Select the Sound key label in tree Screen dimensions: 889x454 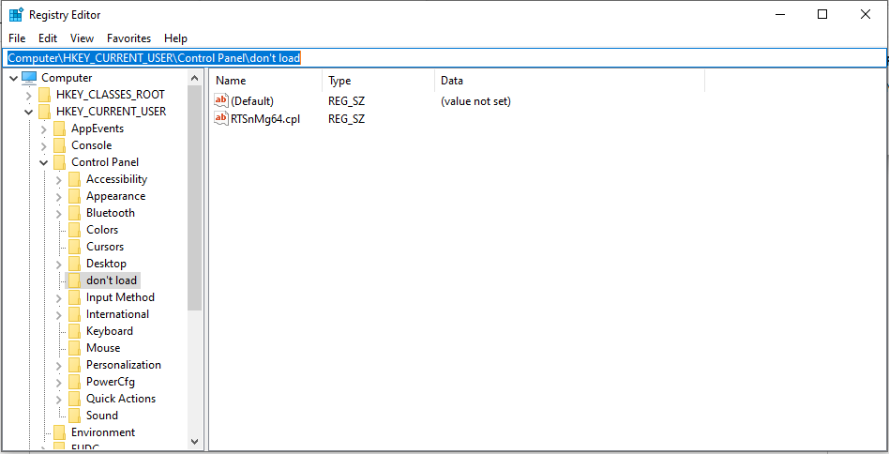pos(102,416)
